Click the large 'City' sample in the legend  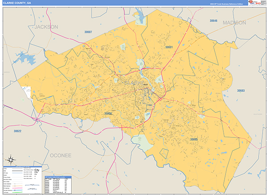click(37, 170)
